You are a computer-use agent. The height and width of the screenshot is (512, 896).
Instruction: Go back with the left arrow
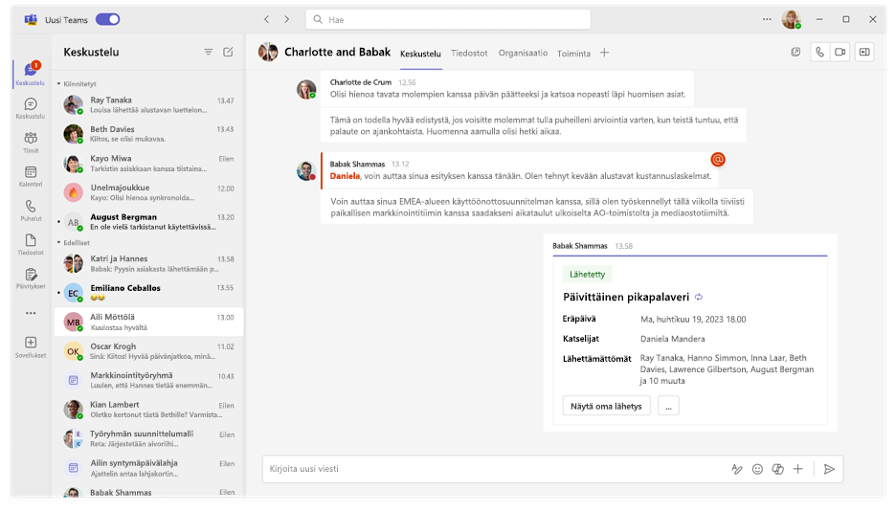[266, 19]
